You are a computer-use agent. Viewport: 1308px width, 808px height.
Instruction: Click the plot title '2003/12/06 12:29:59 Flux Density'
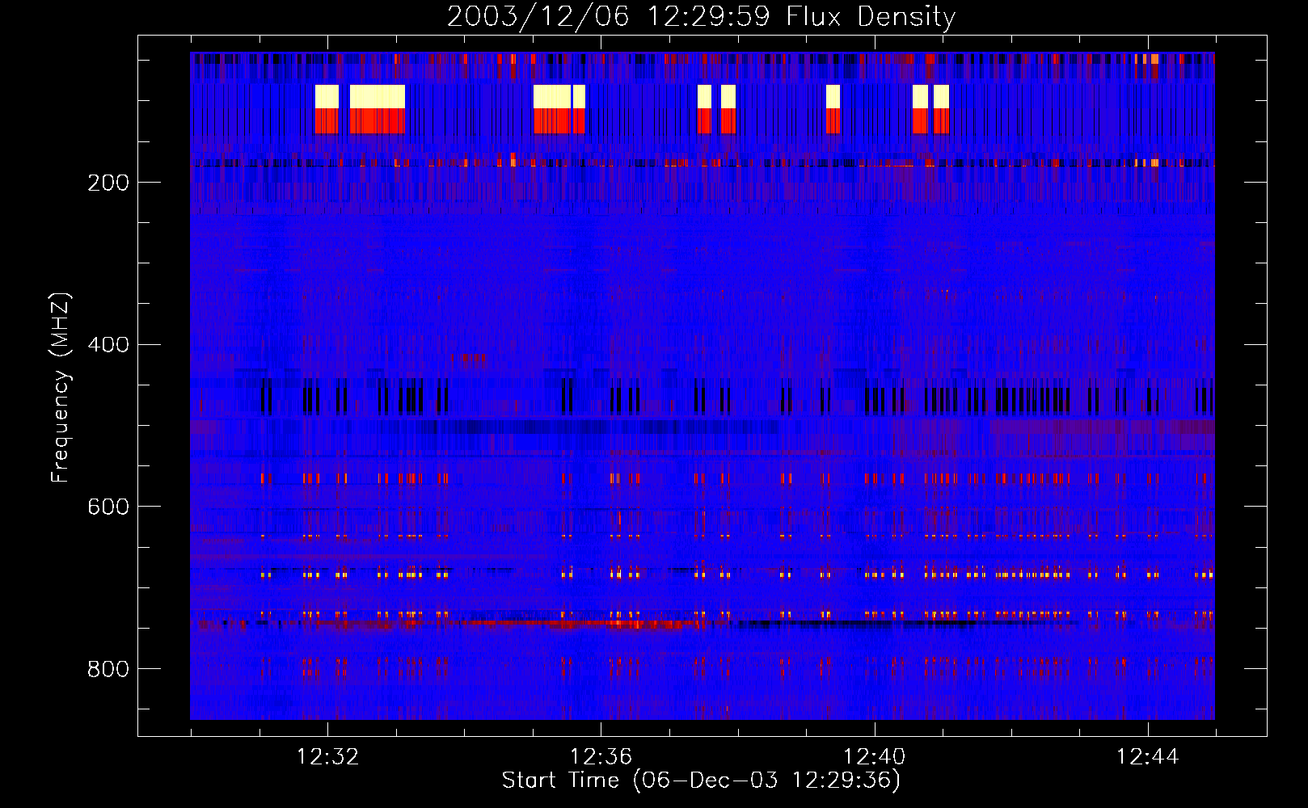(701, 16)
